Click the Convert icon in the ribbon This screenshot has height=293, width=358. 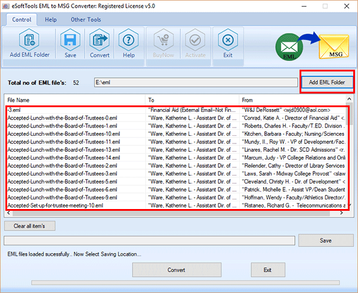(x=99, y=42)
